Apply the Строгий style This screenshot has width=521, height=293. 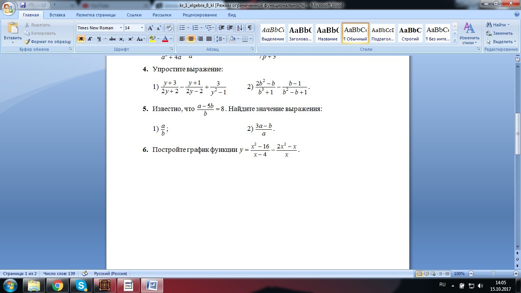point(410,34)
